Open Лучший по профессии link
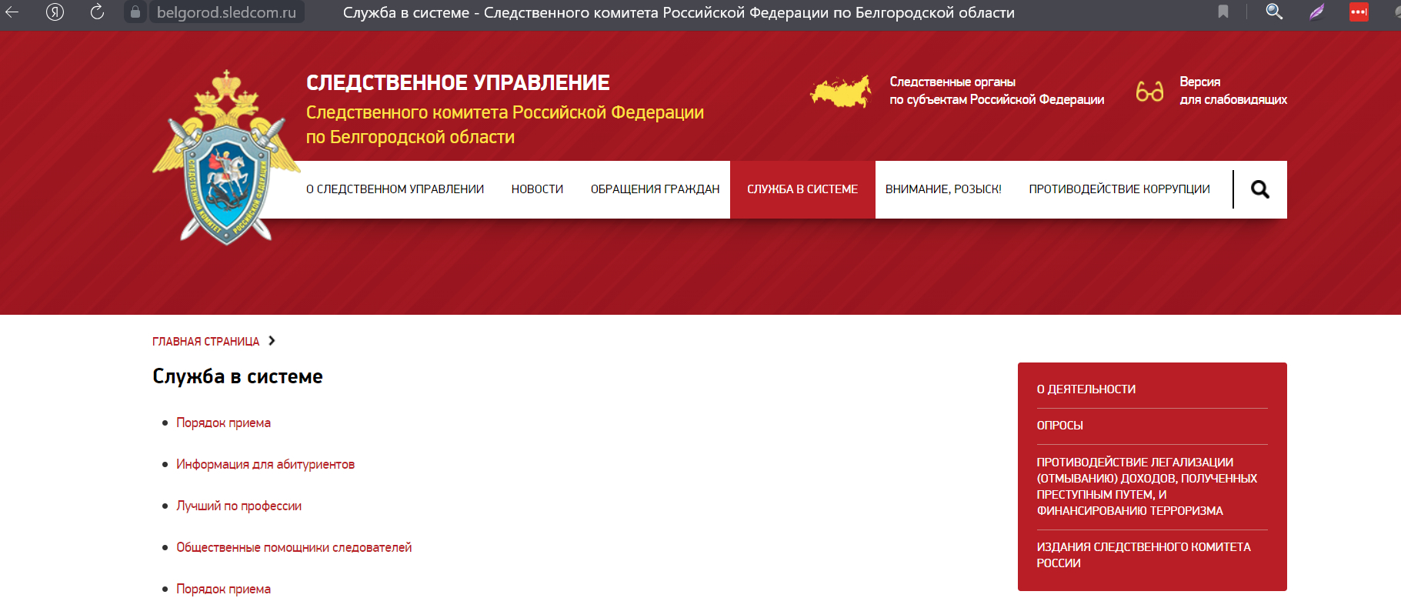1401x608 pixels. coord(239,506)
